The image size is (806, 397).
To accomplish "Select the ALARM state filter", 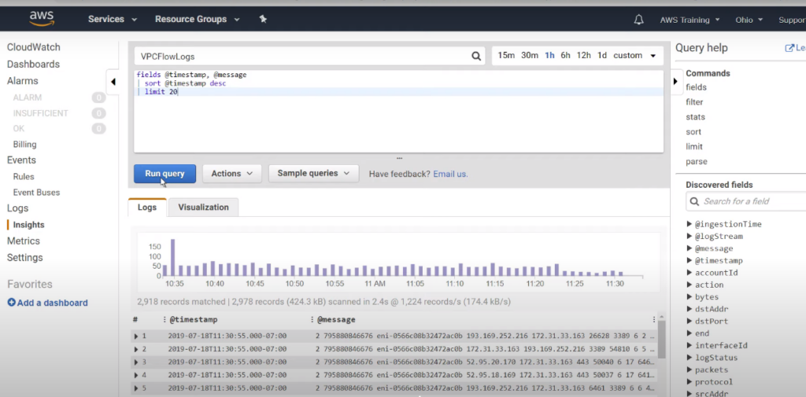I will coord(28,97).
